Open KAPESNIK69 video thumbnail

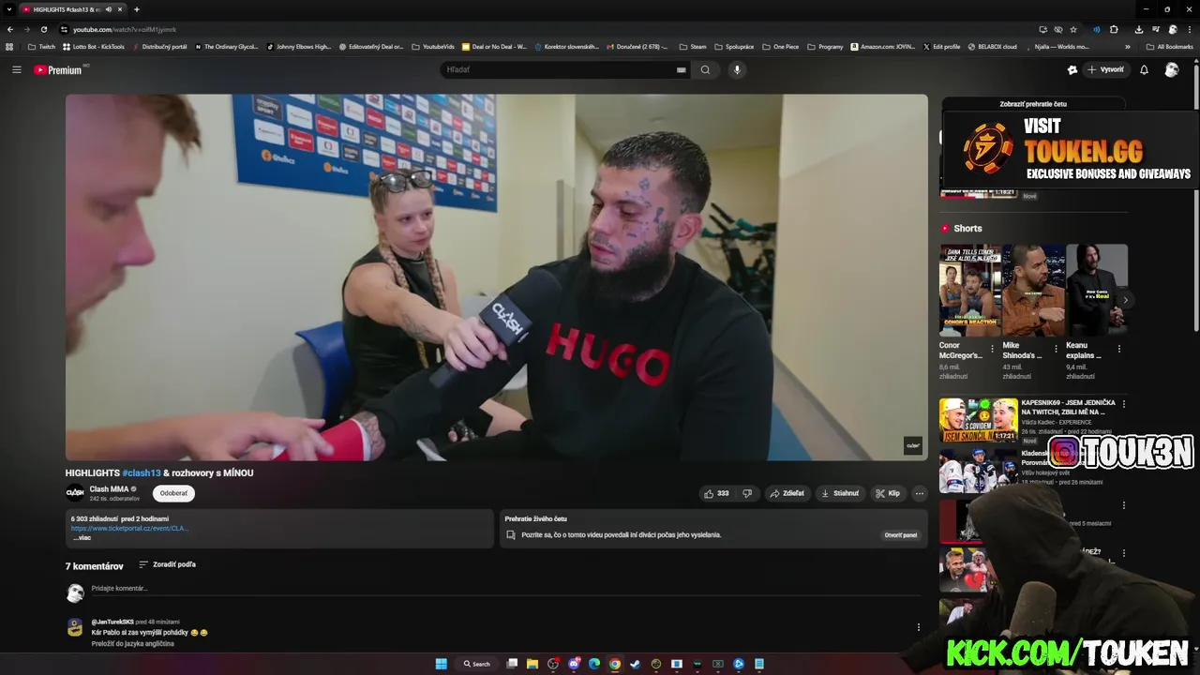click(x=979, y=421)
